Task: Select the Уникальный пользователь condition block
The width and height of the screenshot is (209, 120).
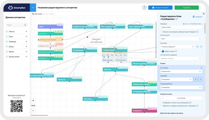Action: [50, 40]
